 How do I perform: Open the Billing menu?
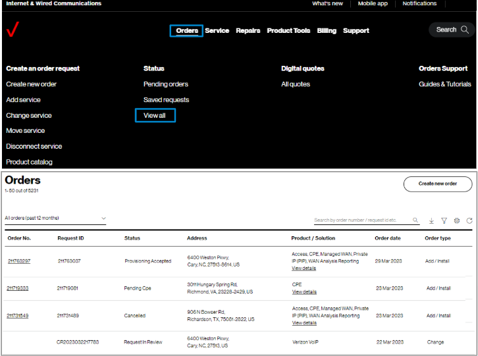(327, 31)
